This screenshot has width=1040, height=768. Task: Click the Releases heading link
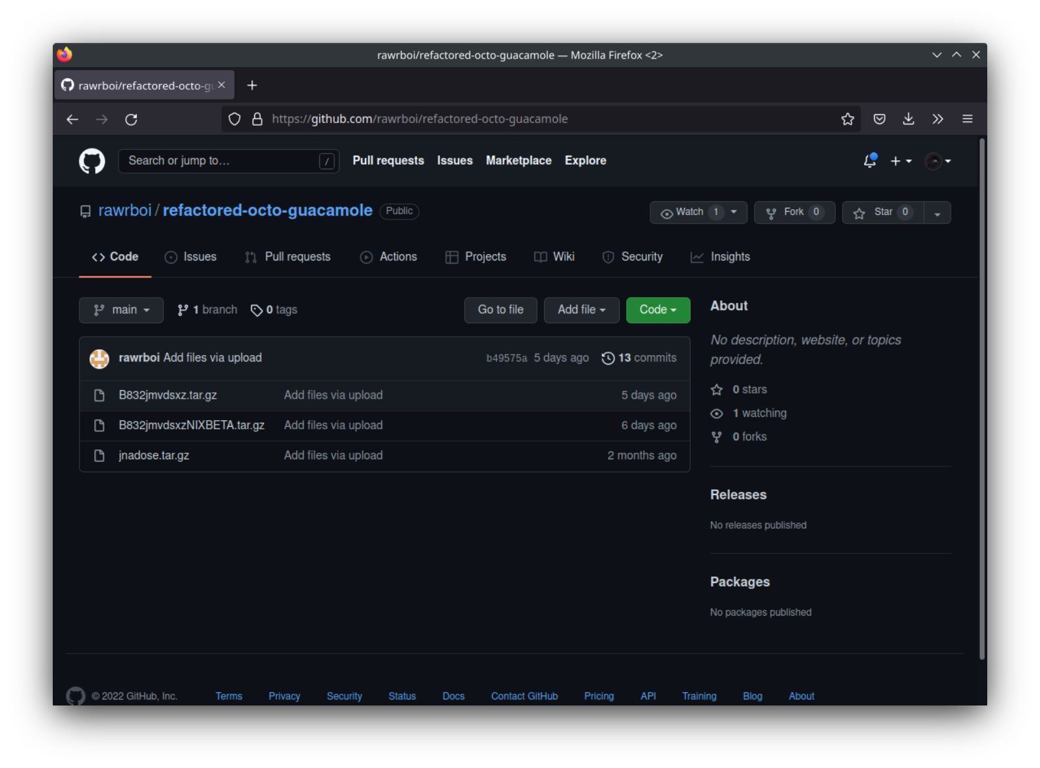738,495
